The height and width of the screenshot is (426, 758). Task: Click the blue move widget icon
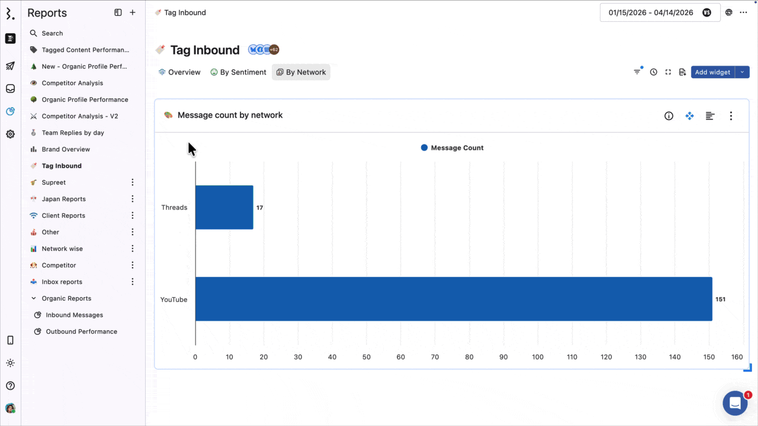pyautogui.click(x=689, y=116)
